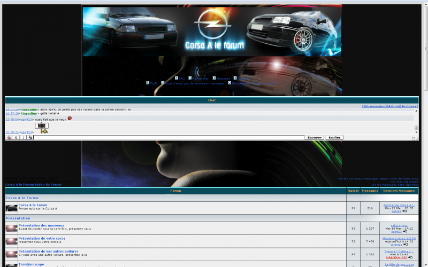
Task: Click the MDR sign smiley in chat
Action: [x=42, y=128]
